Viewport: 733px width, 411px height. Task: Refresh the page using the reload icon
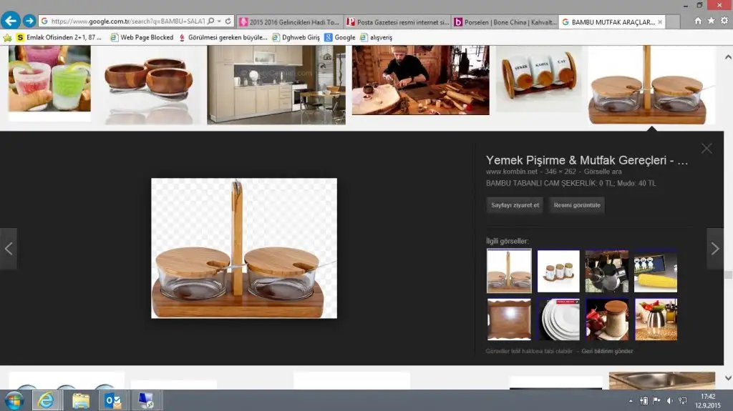coord(228,21)
